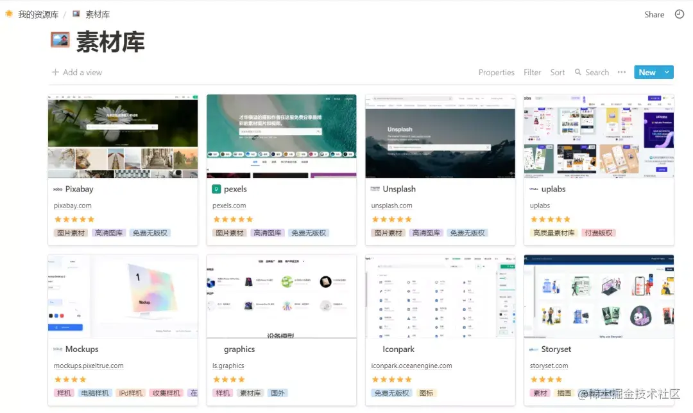This screenshot has width=693, height=413.
Task: Open the Filter option
Action: [532, 73]
